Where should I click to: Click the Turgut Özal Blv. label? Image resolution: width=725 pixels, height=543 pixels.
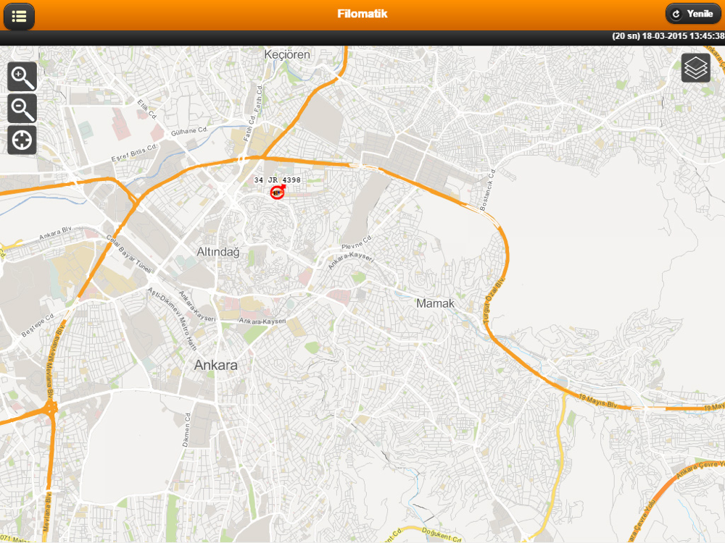coord(494,300)
